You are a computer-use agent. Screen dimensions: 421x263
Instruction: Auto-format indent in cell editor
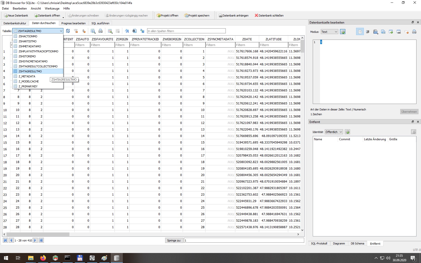(368, 32)
